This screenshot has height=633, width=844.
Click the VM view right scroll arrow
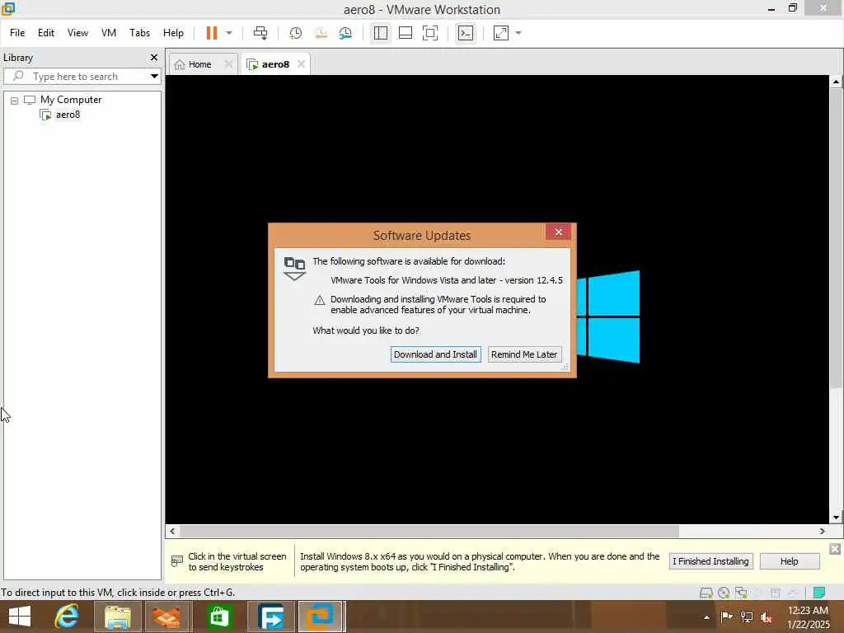(x=823, y=532)
